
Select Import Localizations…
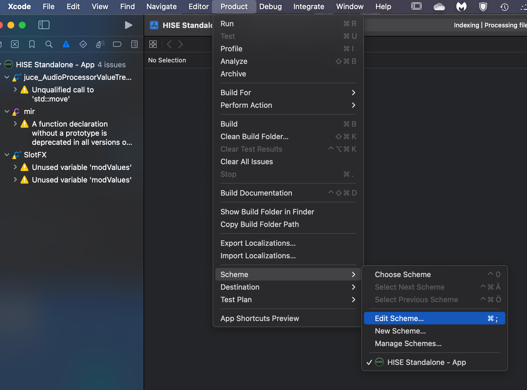coord(288,256)
